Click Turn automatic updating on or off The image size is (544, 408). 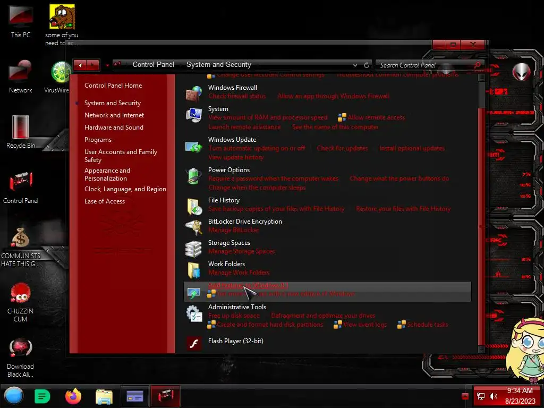257,148
